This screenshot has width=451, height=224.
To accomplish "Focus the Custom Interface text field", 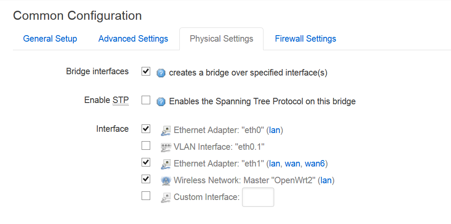I will [x=258, y=197].
